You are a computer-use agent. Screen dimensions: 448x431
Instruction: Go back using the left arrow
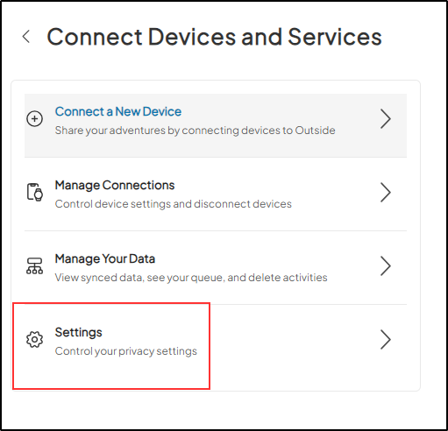tap(26, 37)
